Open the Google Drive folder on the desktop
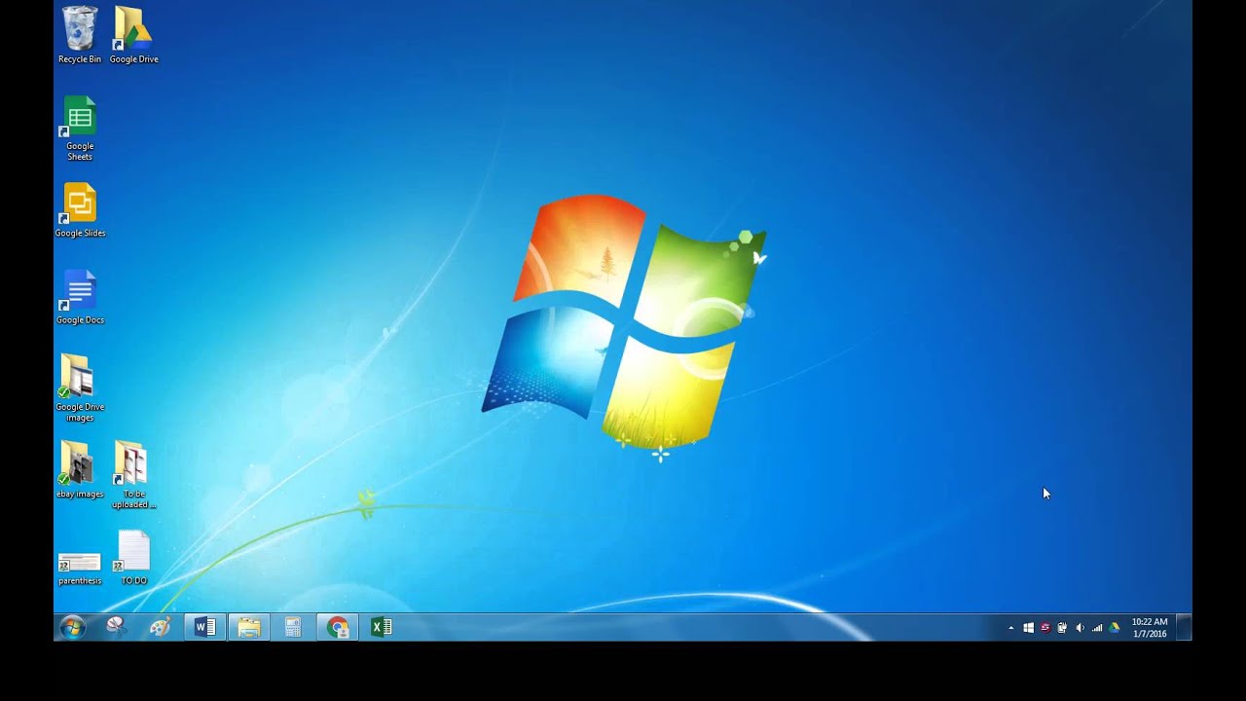Screen dimensions: 1246x701 click(132, 29)
